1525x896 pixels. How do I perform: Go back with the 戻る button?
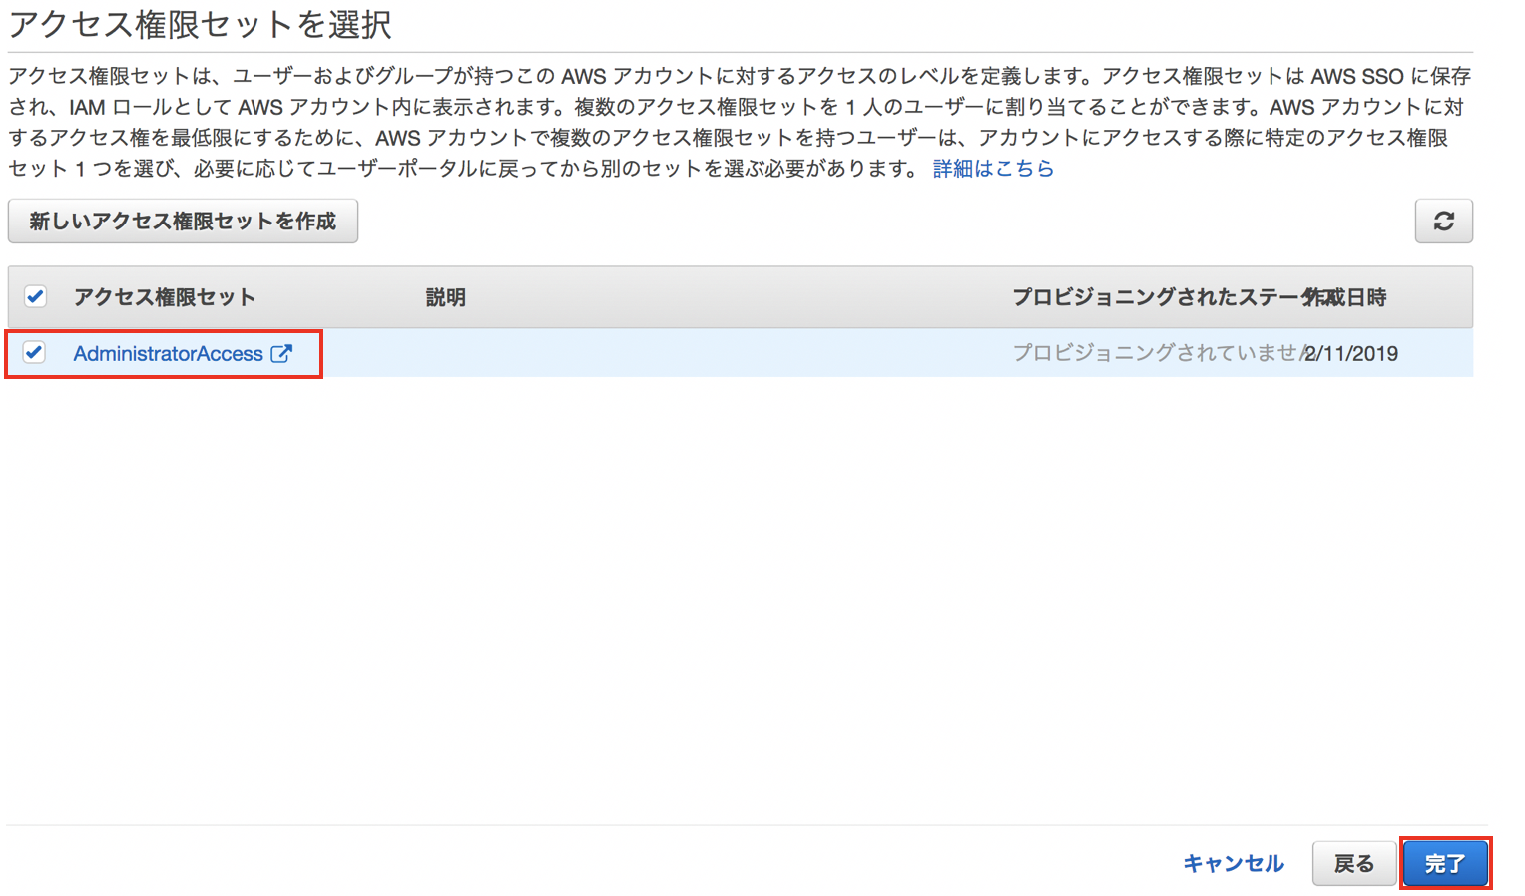[x=1353, y=864]
